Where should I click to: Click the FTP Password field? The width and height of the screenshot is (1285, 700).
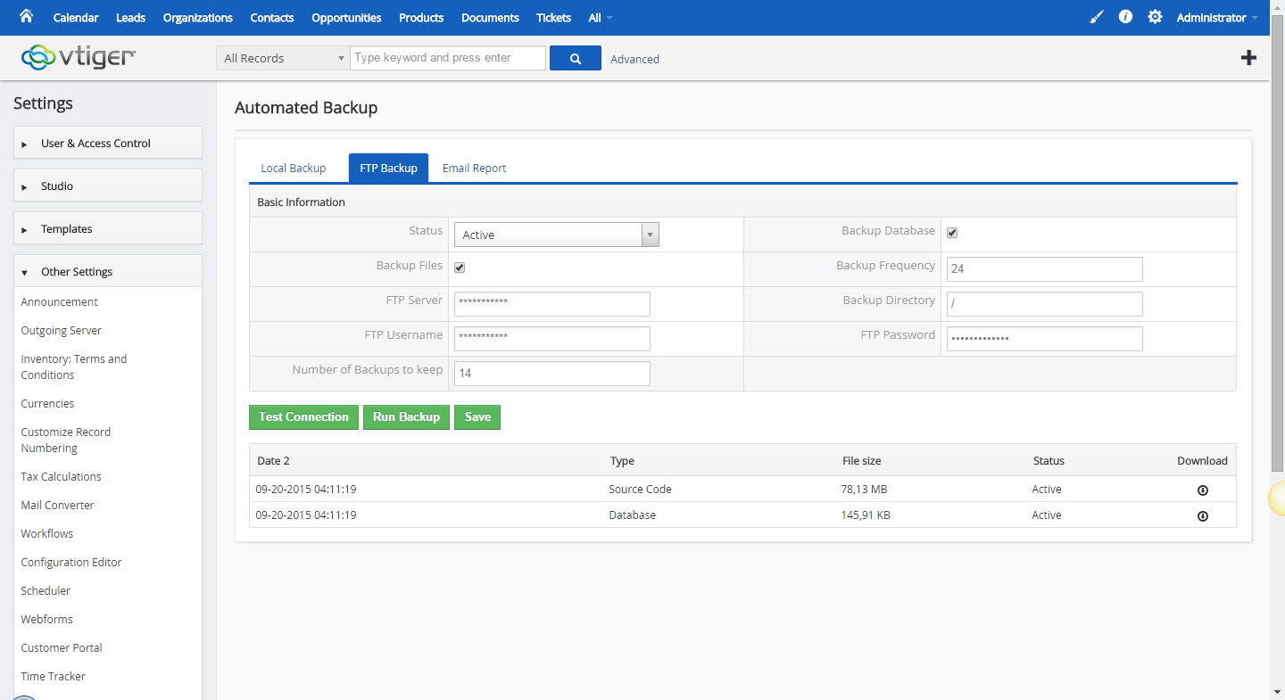tap(1045, 339)
